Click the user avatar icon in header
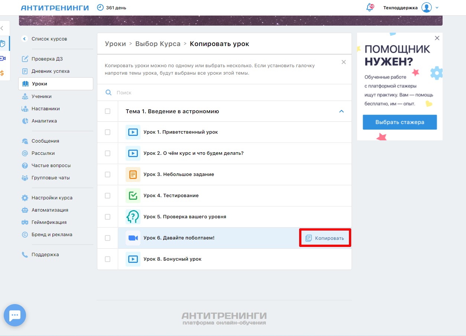 point(426,7)
